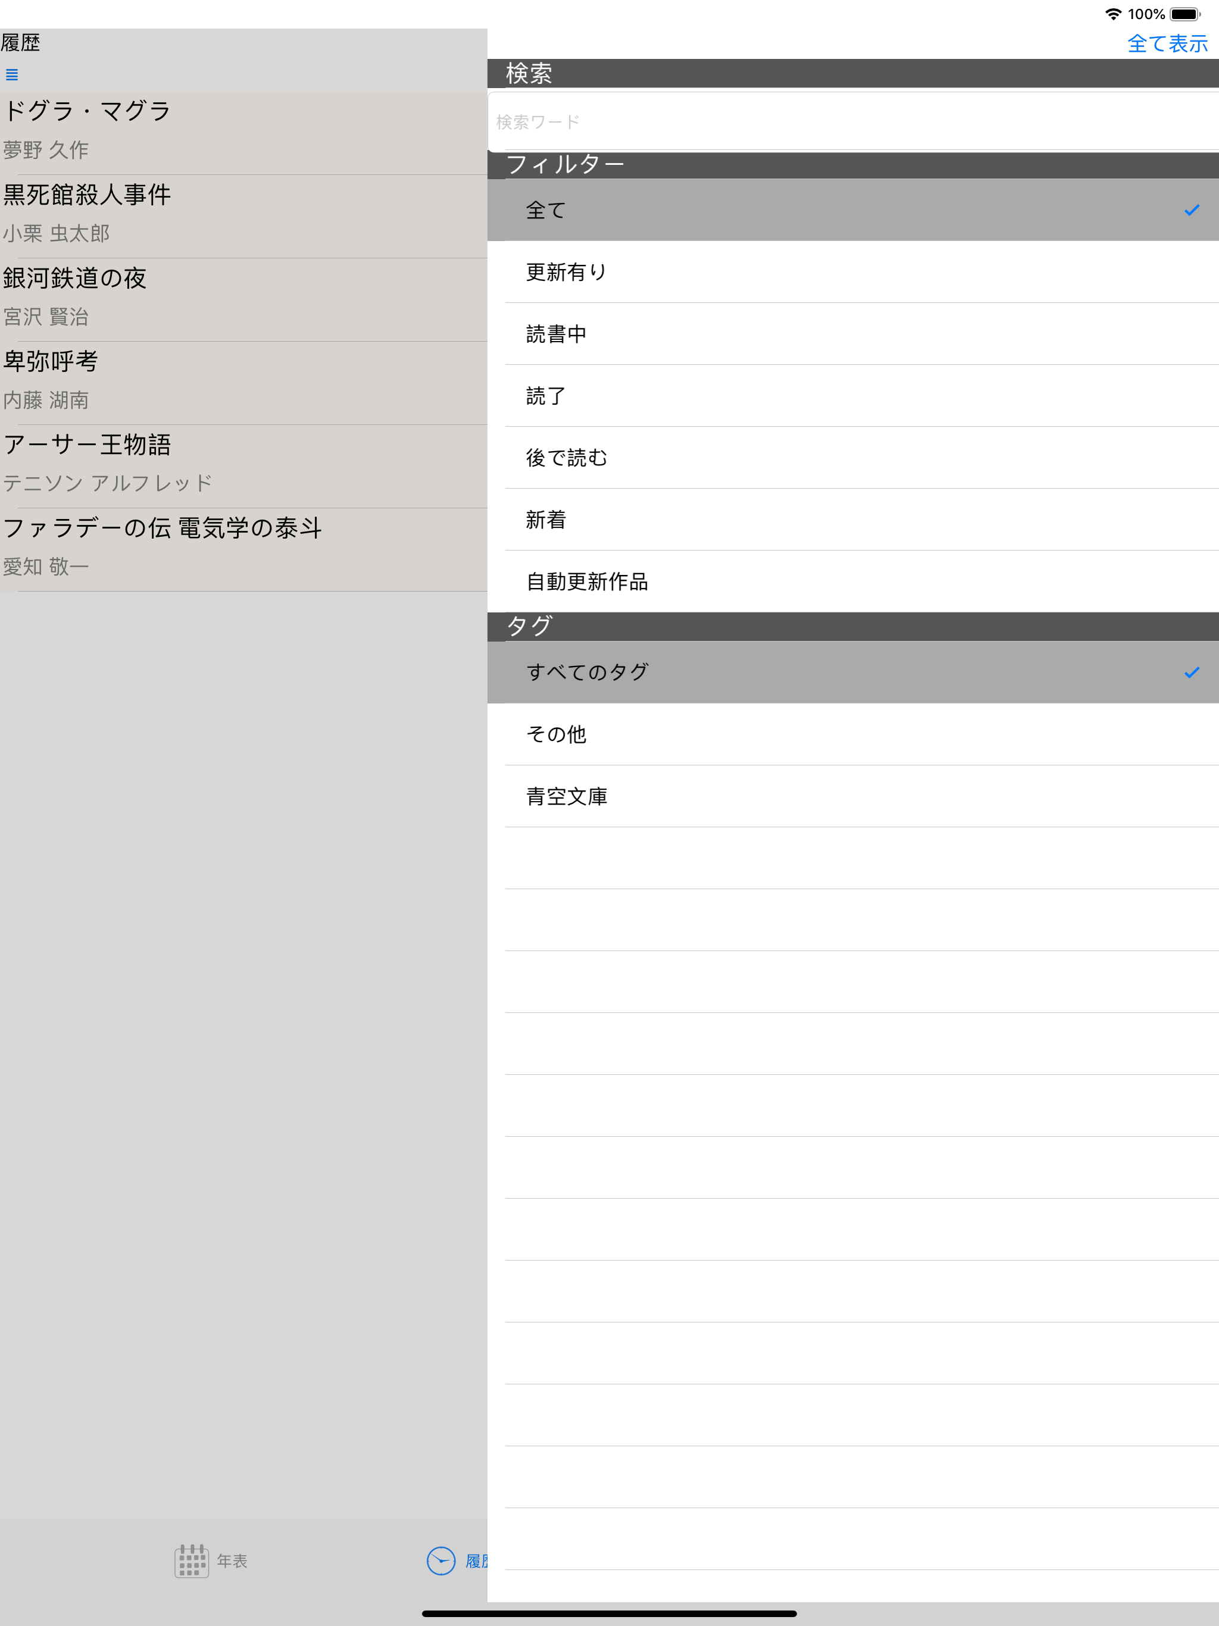Tap the author name 夢野 久作
Image resolution: width=1219 pixels, height=1626 pixels.
click(46, 150)
